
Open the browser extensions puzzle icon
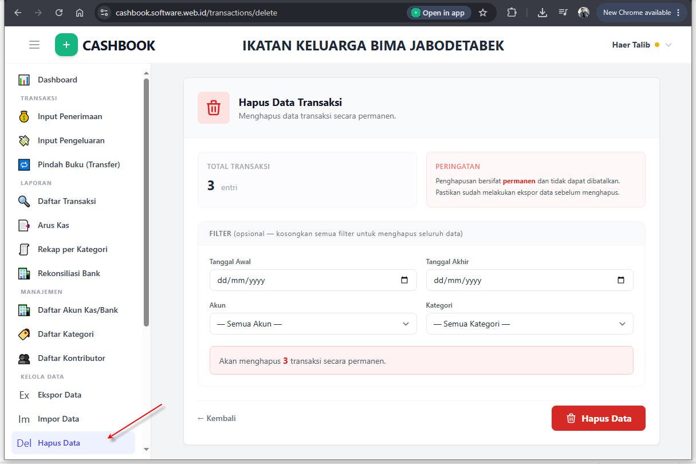(x=512, y=13)
